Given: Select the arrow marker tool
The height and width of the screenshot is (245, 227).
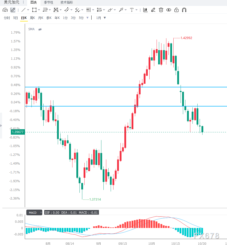Looking at the screenshot, I should tap(121, 10).
